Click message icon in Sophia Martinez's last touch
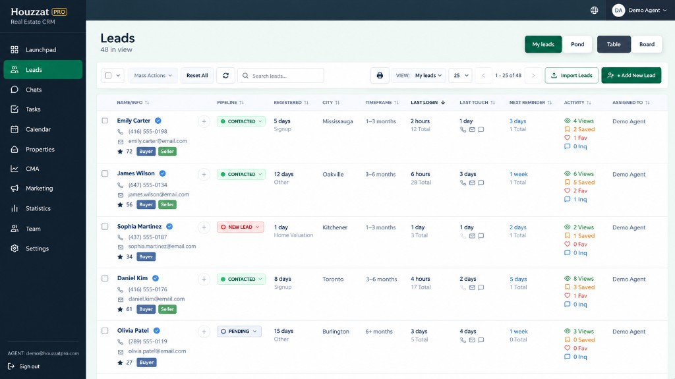The image size is (675, 379). point(481,235)
